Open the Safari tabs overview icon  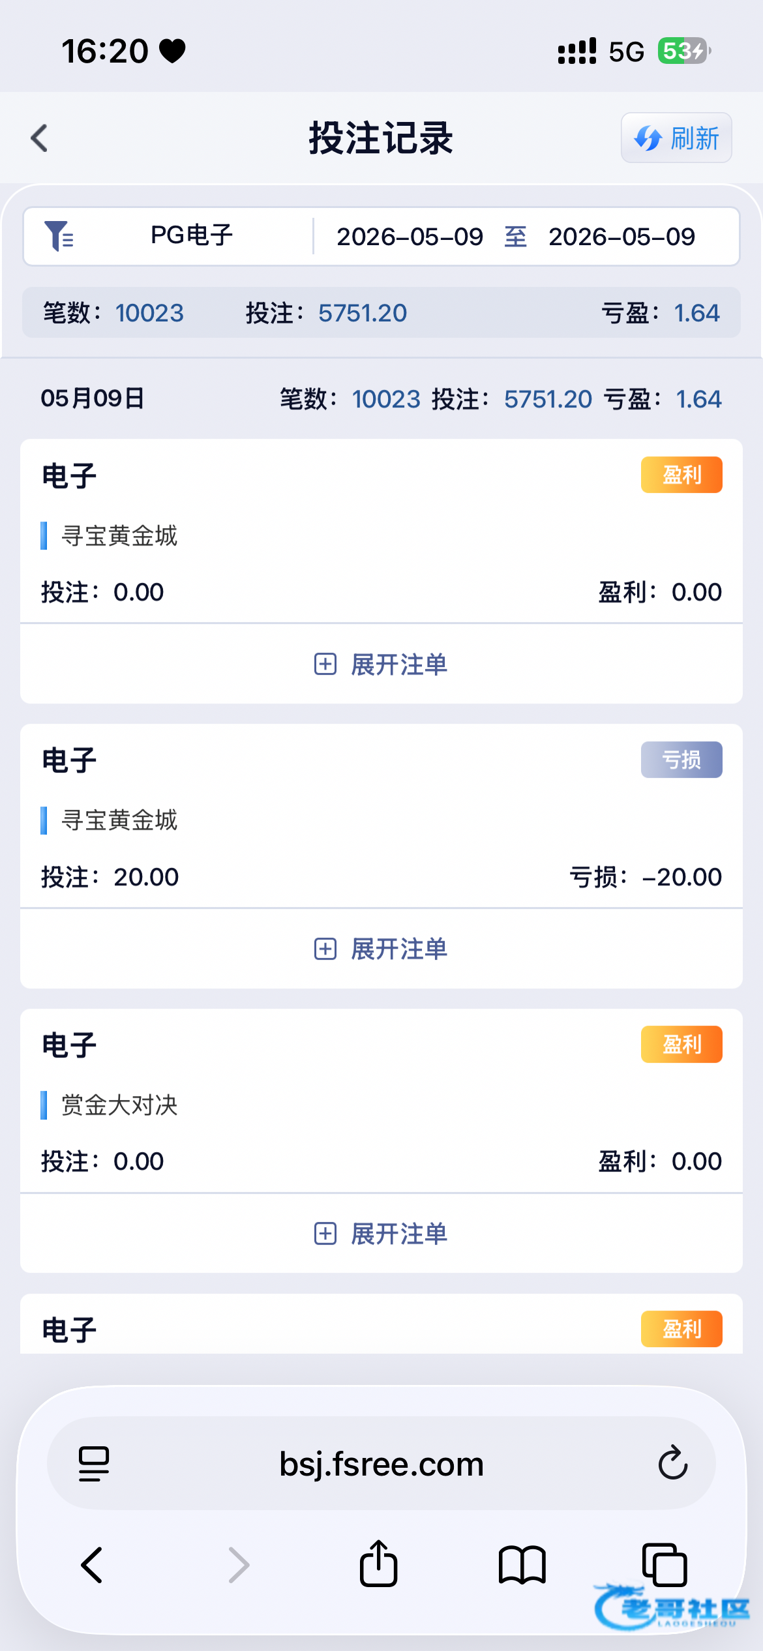pos(665,1564)
